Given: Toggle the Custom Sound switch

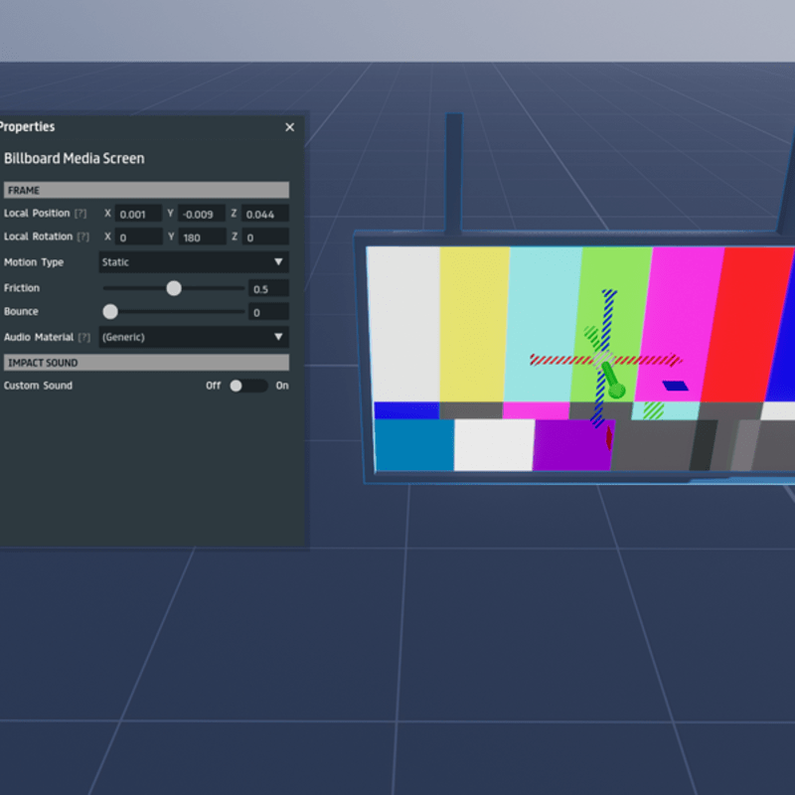Looking at the screenshot, I should coord(248,386).
